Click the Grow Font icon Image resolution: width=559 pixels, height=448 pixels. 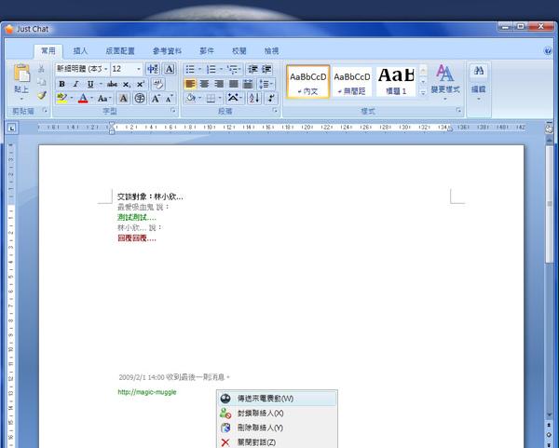tap(156, 98)
